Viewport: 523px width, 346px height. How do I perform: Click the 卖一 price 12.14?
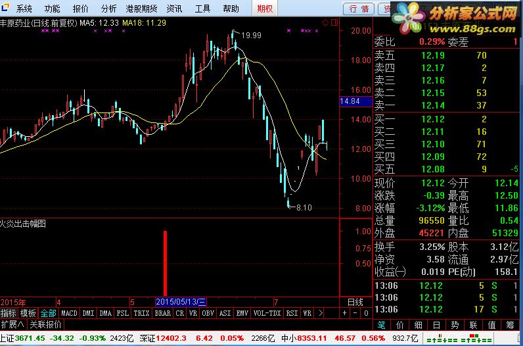[433, 105]
